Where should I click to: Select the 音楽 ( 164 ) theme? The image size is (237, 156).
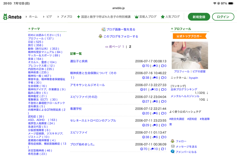pyautogui.click(x=36, y=59)
